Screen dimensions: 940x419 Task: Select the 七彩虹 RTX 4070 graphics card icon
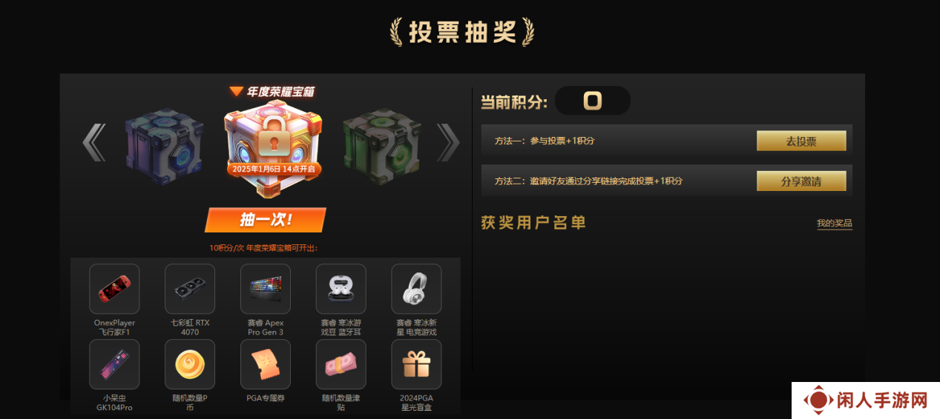coord(190,289)
